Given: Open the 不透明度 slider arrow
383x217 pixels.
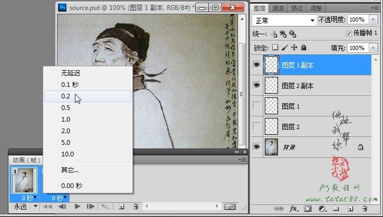Looking at the screenshot, I should tap(373, 19).
